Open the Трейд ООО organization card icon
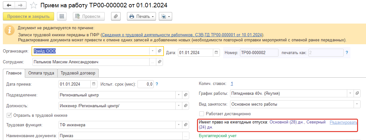Image resolution: width=366 pixels, height=140 pixels. (159, 51)
